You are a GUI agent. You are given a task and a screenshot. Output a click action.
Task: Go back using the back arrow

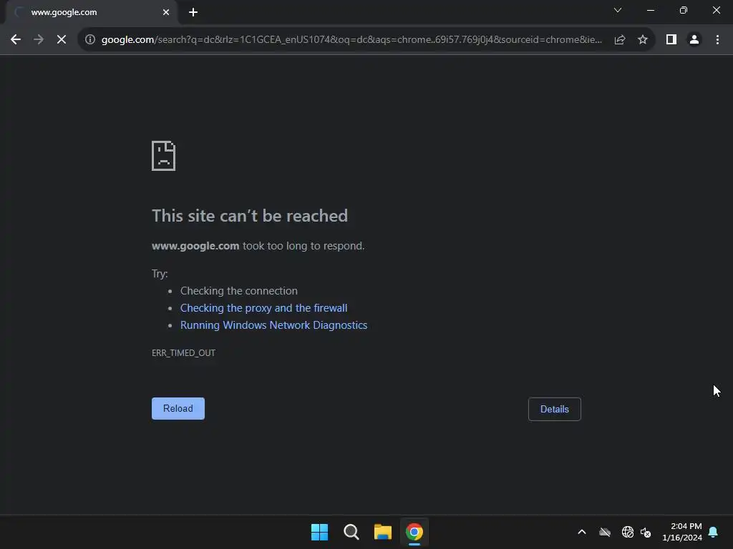tap(16, 40)
